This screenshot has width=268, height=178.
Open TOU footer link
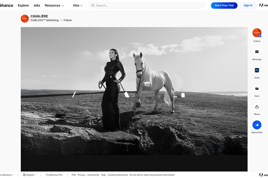(x=73, y=175)
